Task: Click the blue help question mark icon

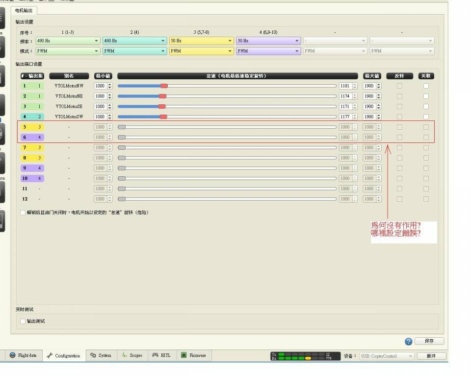Action: click(x=408, y=341)
